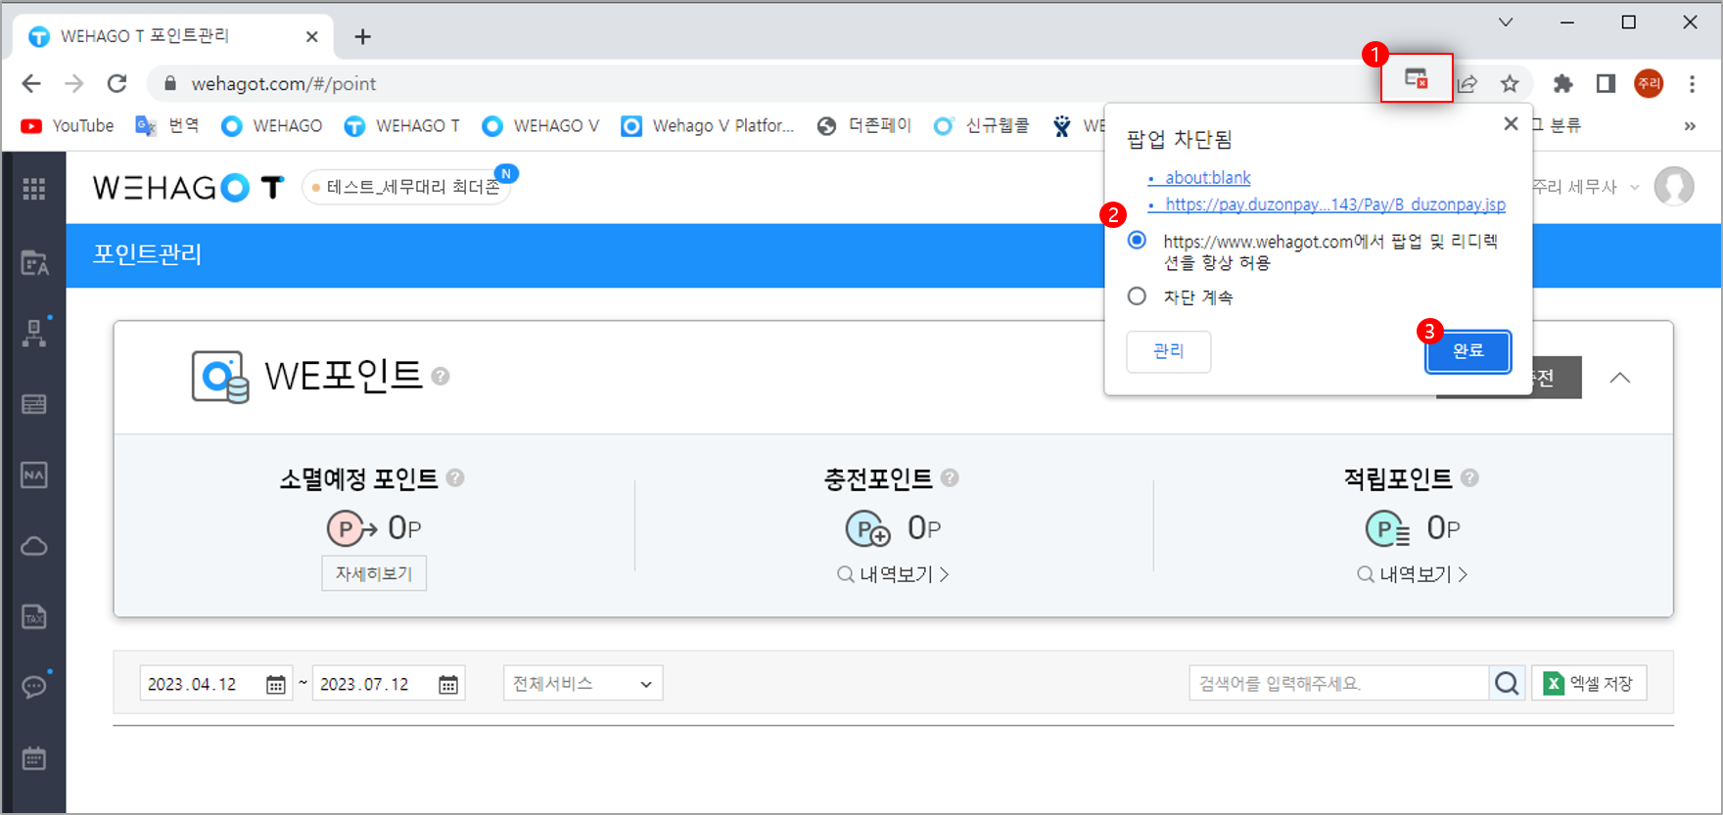1723x815 pixels.
Task: Select the 차단 계속 radio option
Action: (x=1137, y=296)
